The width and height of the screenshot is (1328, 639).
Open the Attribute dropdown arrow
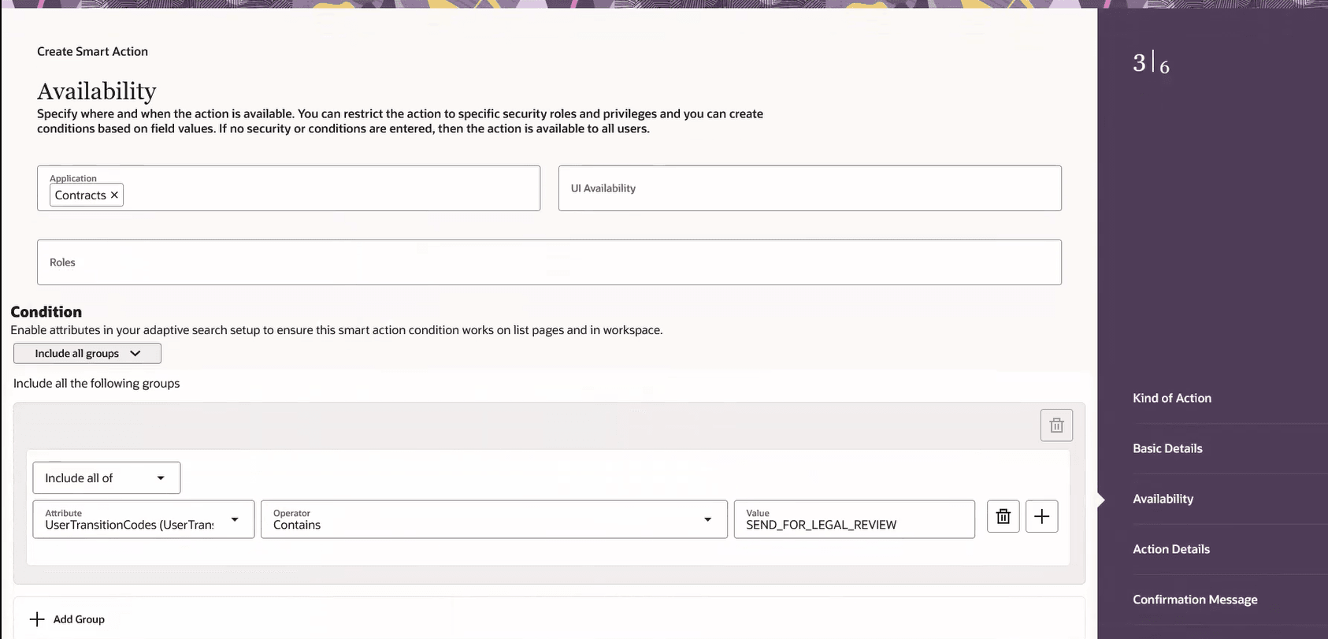pyautogui.click(x=235, y=520)
